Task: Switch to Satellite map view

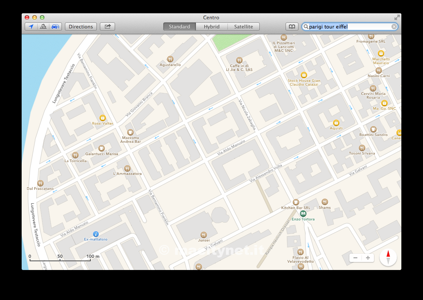Action: [x=243, y=27]
